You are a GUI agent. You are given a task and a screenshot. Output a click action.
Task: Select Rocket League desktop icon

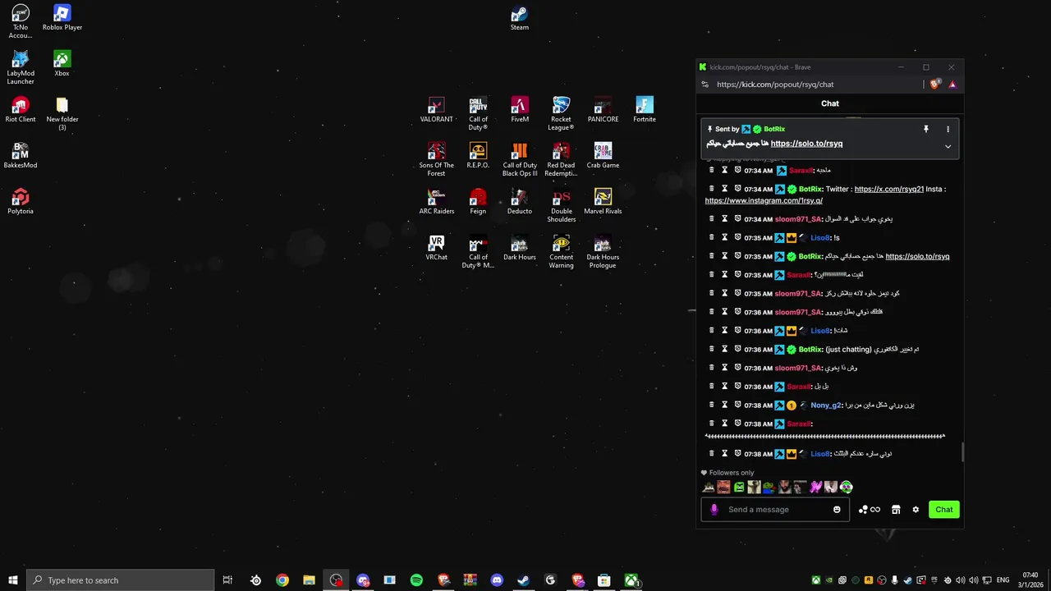coord(561,114)
